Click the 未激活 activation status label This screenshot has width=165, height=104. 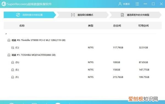pos(126,4)
